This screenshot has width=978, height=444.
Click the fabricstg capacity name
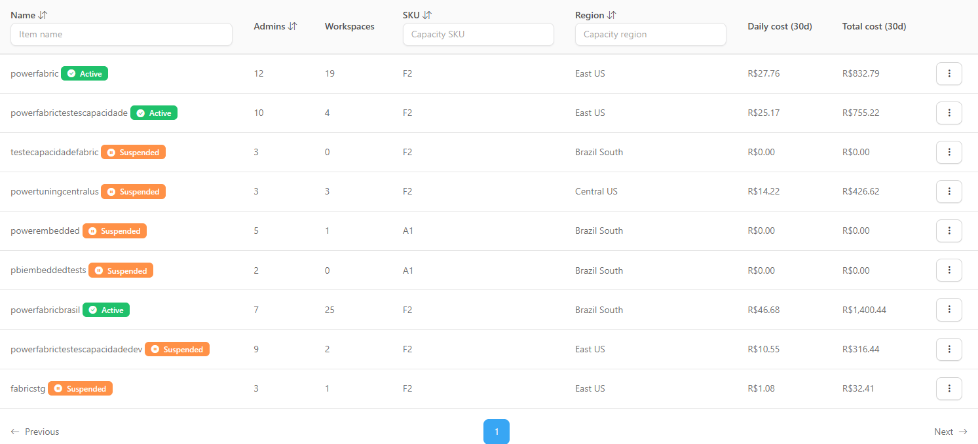[x=28, y=388]
